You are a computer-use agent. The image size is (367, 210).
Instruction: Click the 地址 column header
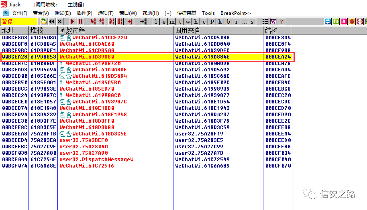point(14,30)
